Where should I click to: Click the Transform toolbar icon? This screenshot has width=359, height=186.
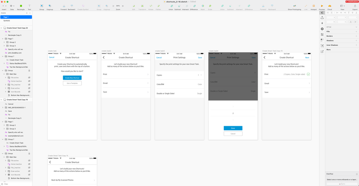(x=142, y=6)
